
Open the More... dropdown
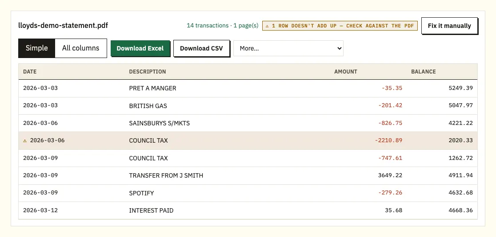coord(288,48)
